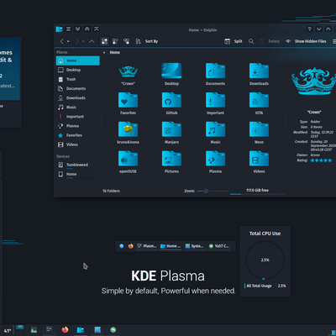Open the Tumbleweed device
The width and height of the screenshot is (336, 336).
[x=77, y=165]
